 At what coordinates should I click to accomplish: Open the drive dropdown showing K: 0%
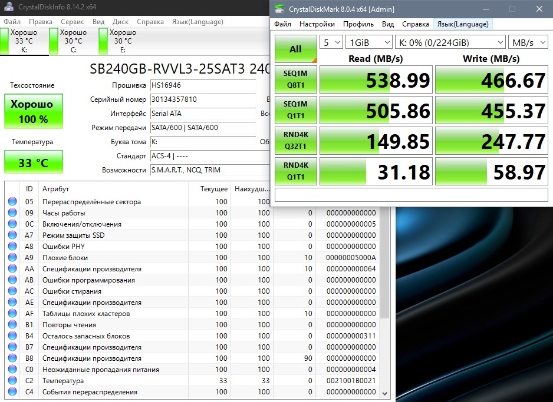click(450, 42)
